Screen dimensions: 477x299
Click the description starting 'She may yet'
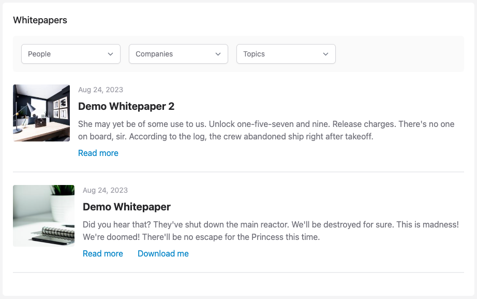[x=266, y=130]
